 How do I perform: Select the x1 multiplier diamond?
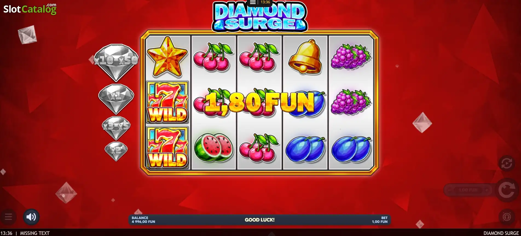pyautogui.click(x=116, y=98)
